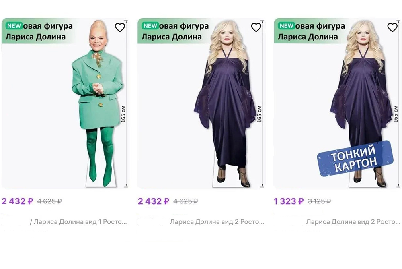Click the 2 432 ₽ price on first card
This screenshot has width=402, height=269.
click(x=17, y=201)
